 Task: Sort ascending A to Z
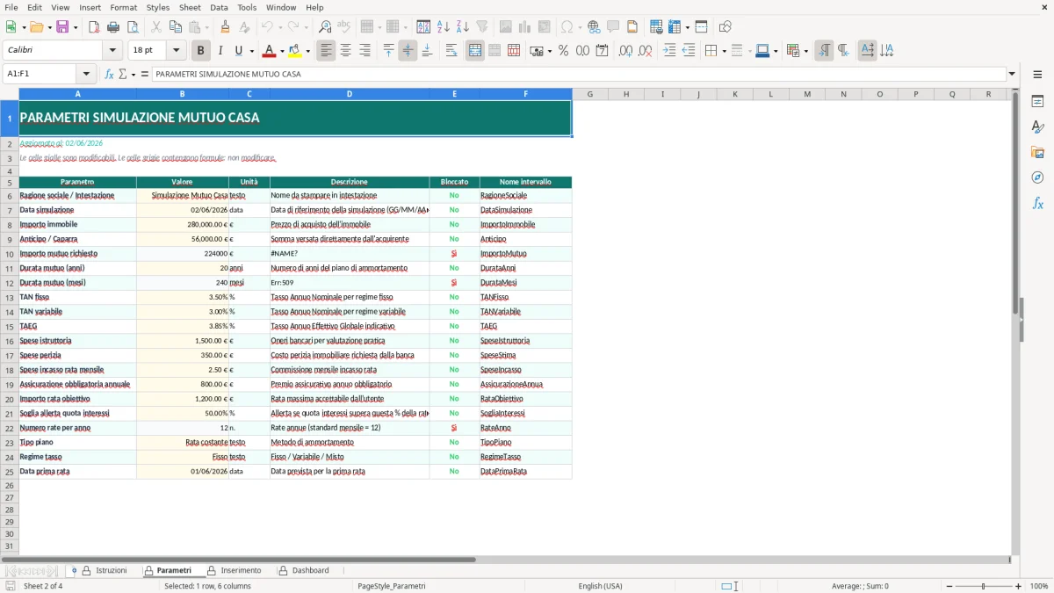click(x=444, y=27)
